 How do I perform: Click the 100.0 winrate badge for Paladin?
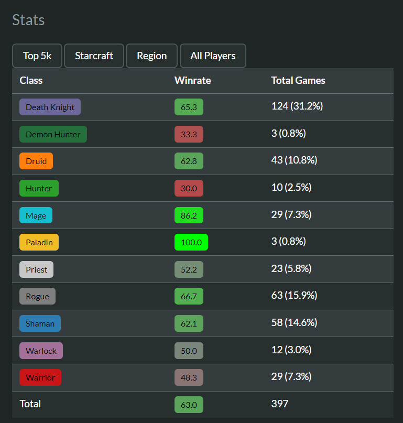point(191,242)
